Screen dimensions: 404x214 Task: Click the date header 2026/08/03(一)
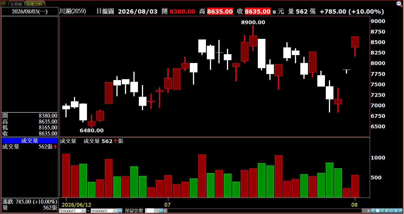click(x=30, y=12)
